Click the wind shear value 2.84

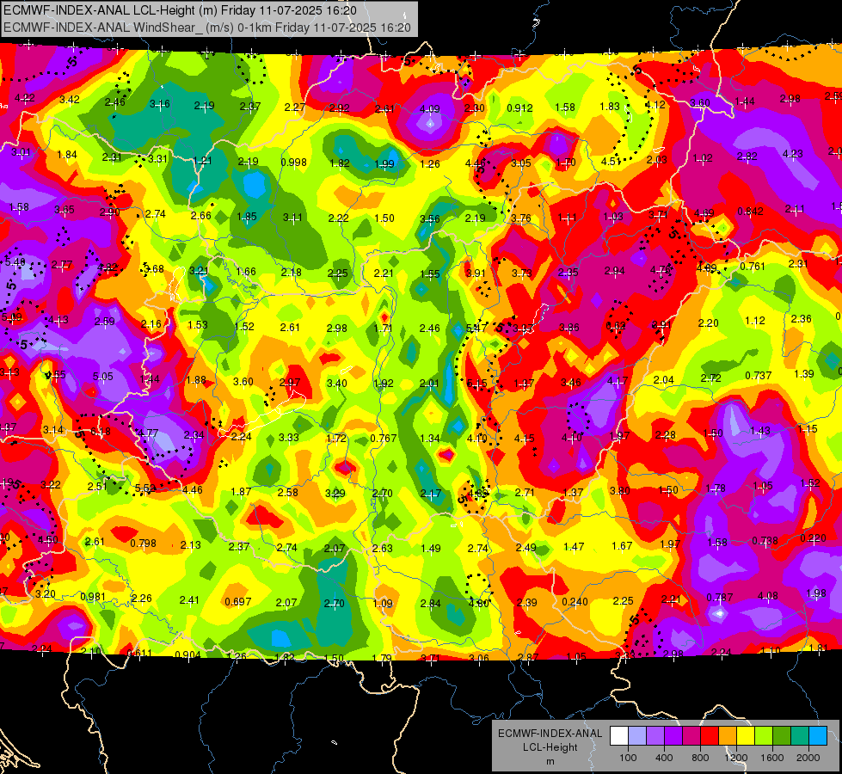click(431, 603)
